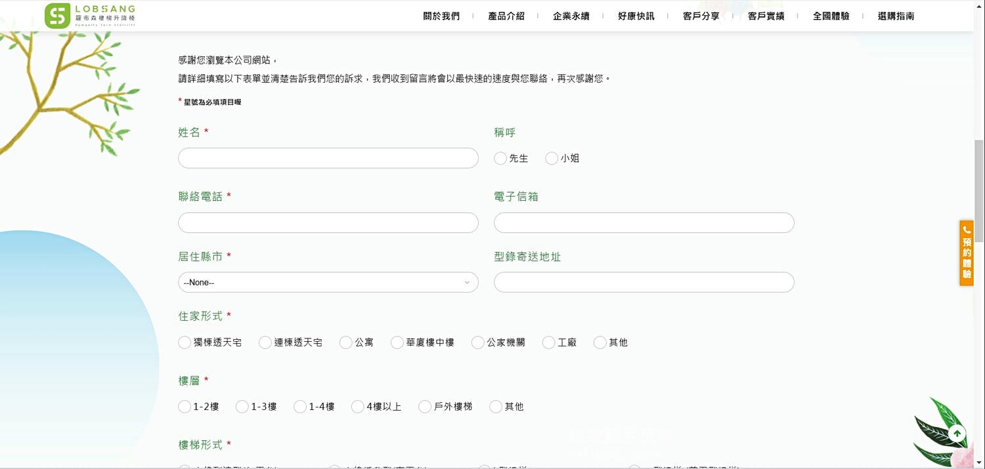
Task: Choose 工廠 as housing type
Action: 549,342
